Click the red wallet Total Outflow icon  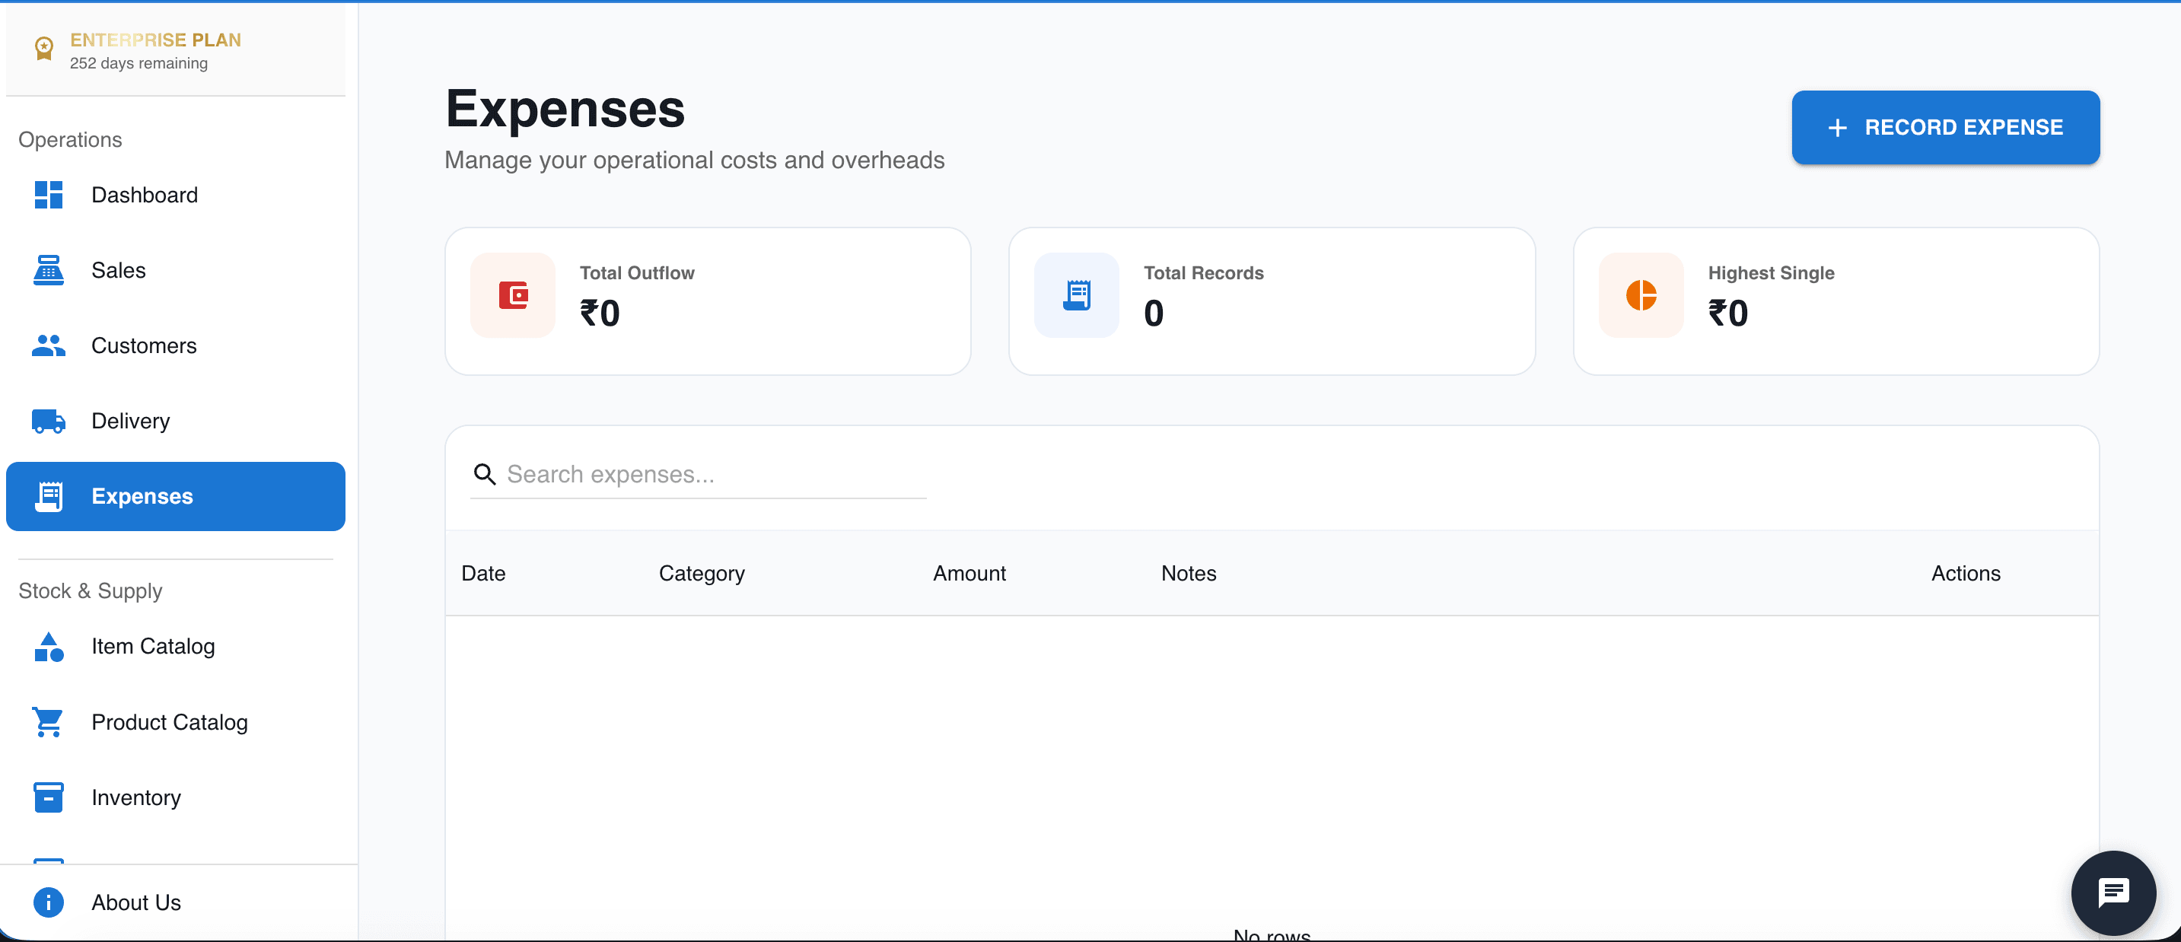(513, 295)
